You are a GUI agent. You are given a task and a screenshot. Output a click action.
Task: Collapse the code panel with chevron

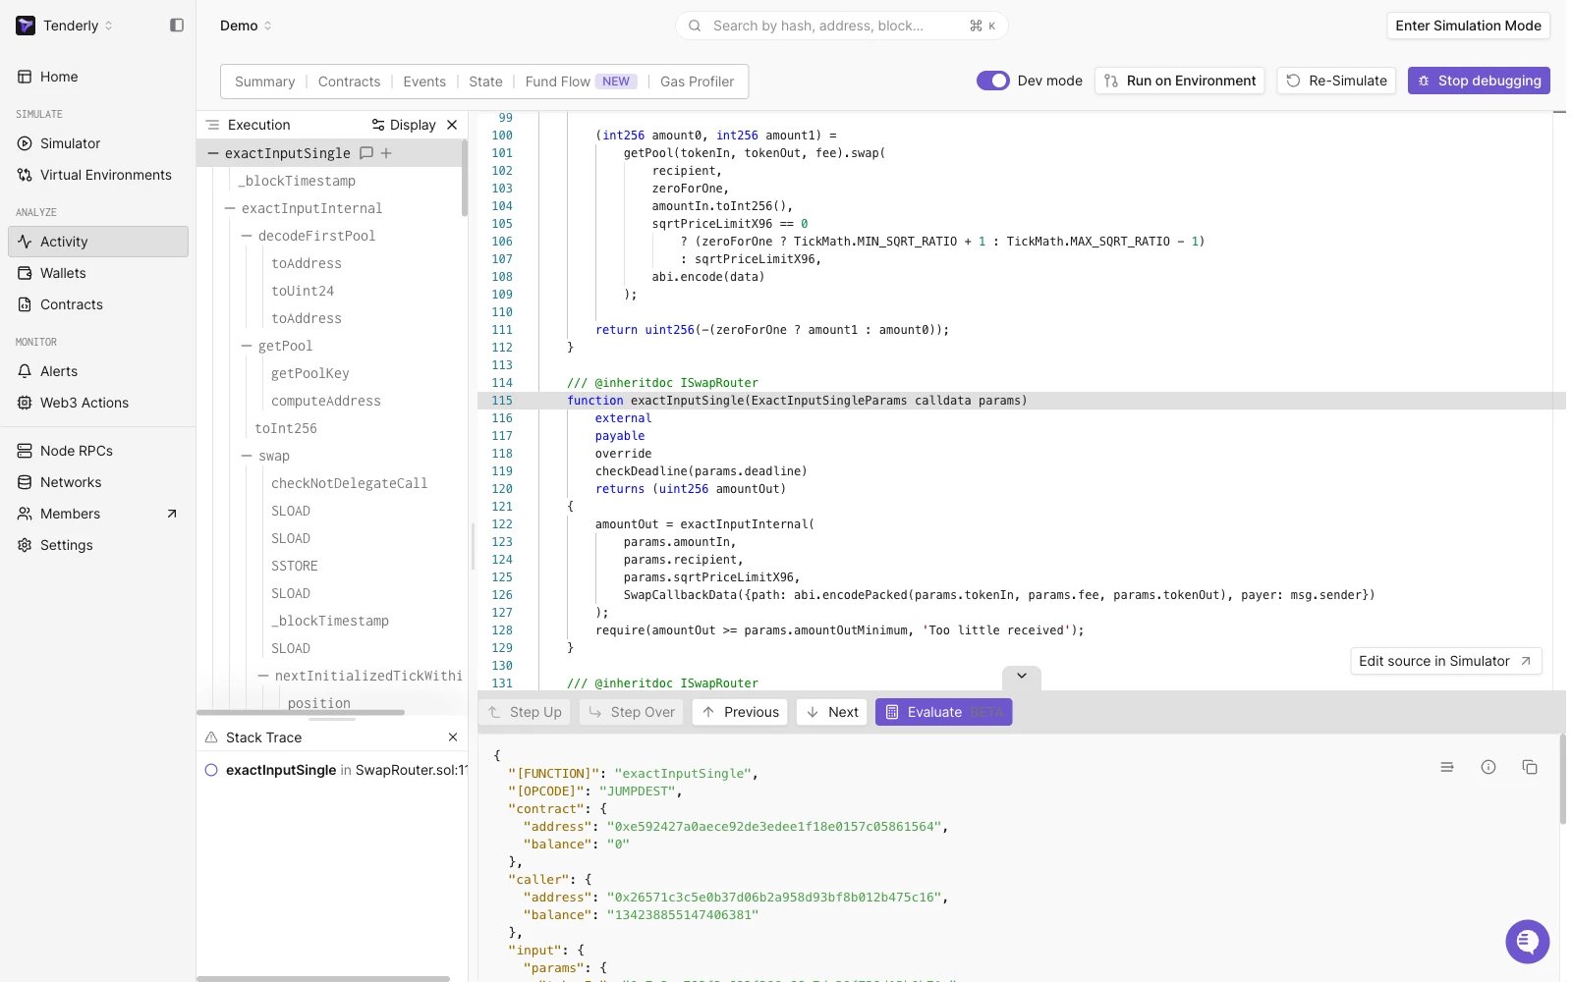coord(1022,676)
